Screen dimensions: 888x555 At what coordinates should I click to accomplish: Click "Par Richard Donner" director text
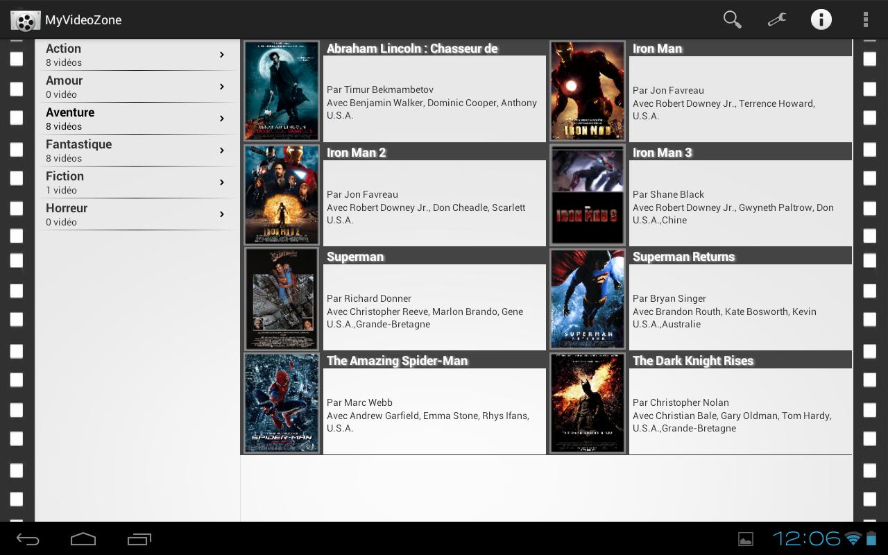click(x=369, y=298)
